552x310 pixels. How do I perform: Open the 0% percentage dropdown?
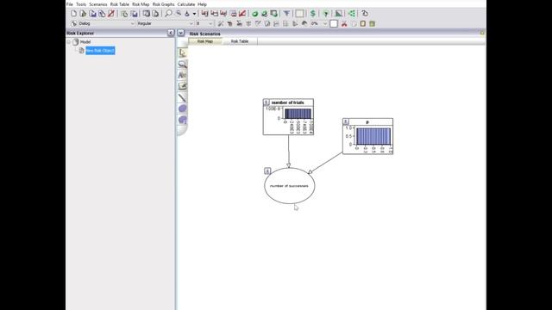click(x=325, y=23)
